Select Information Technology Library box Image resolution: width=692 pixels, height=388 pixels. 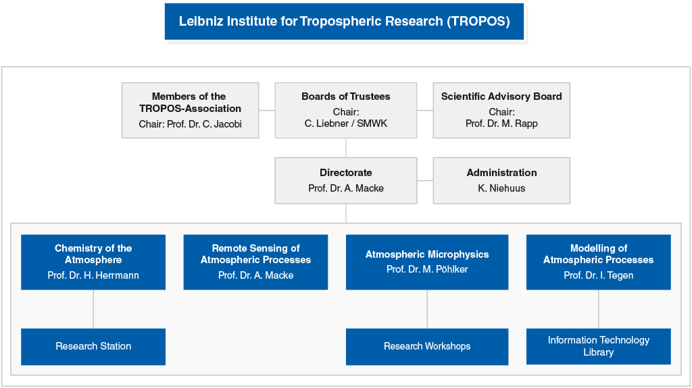coord(598,346)
